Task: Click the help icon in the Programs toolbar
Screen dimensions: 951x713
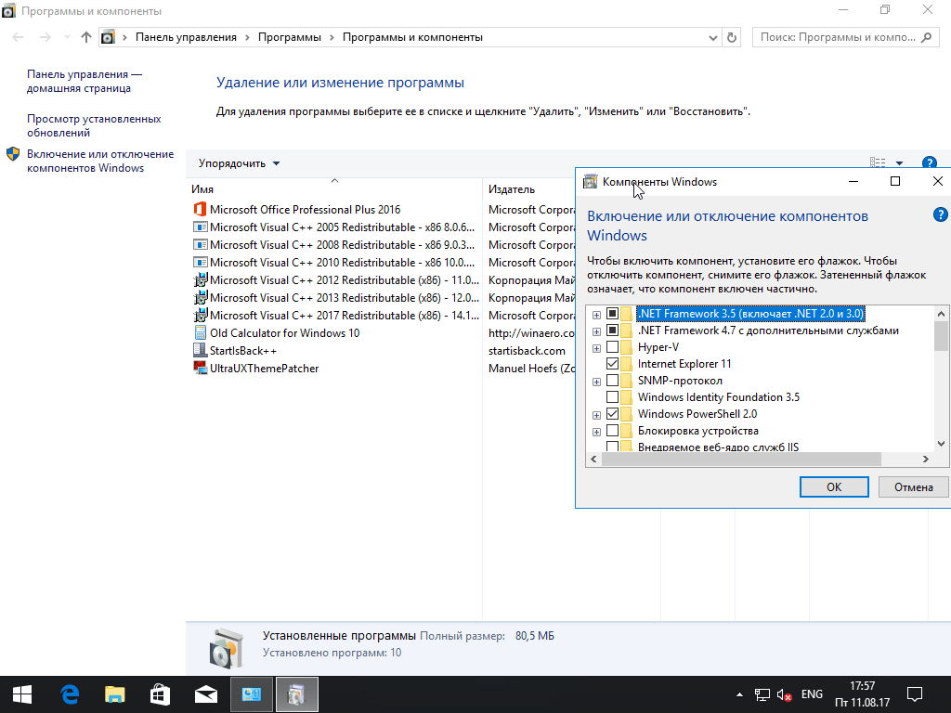Action: (x=929, y=162)
